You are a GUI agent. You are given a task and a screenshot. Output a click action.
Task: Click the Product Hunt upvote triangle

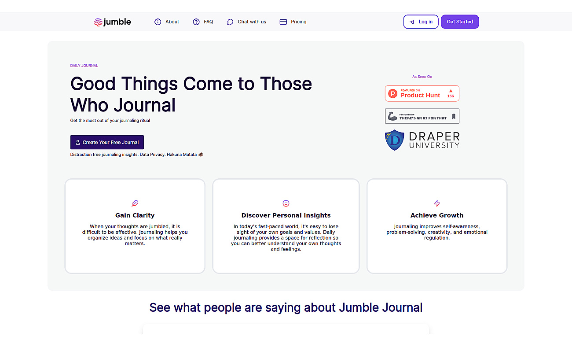(451, 91)
